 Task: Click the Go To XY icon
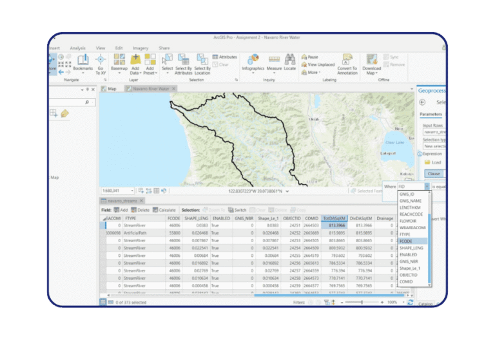pyautogui.click(x=101, y=62)
